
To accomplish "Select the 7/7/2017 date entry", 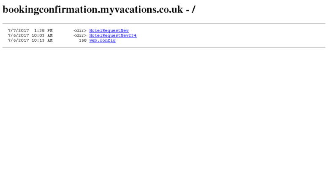I will coord(19,30).
